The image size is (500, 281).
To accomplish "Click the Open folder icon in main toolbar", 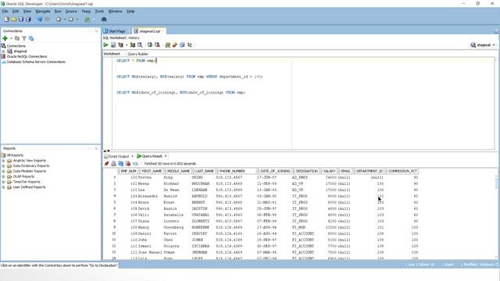I will [x=14, y=20].
